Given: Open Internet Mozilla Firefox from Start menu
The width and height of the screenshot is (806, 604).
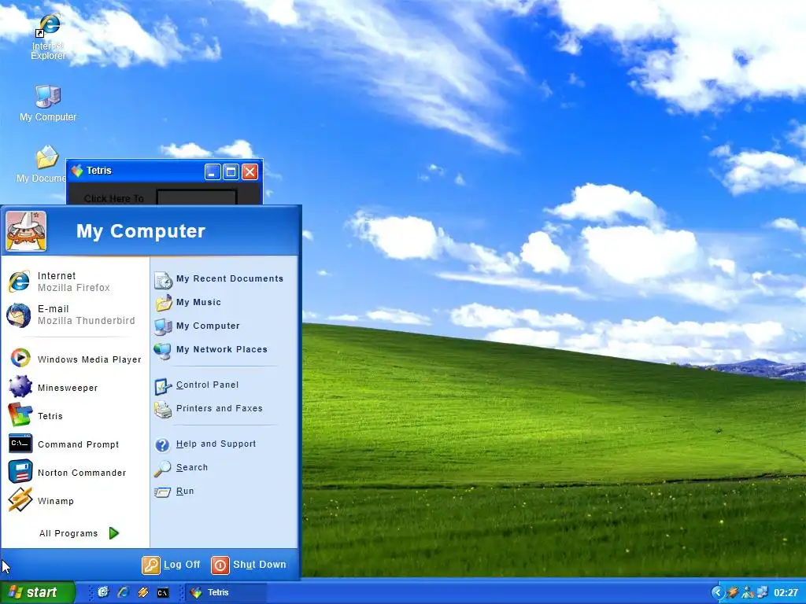Looking at the screenshot, I should (x=75, y=282).
